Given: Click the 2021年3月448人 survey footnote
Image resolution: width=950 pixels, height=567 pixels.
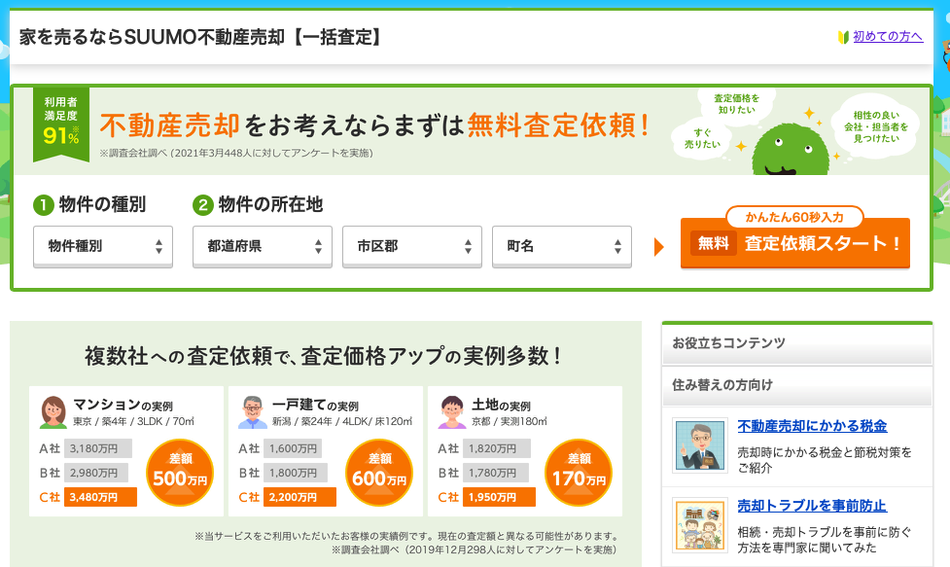Looking at the screenshot, I should pyautogui.click(x=236, y=154).
